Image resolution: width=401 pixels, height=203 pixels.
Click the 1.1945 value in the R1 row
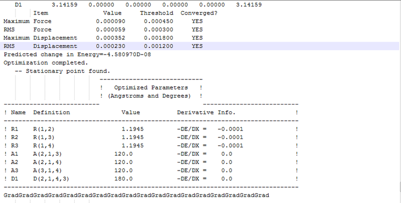(x=132, y=129)
